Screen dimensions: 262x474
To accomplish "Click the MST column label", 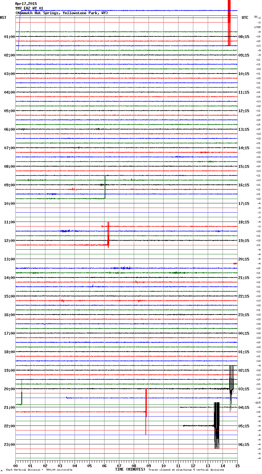I will point(3,18).
